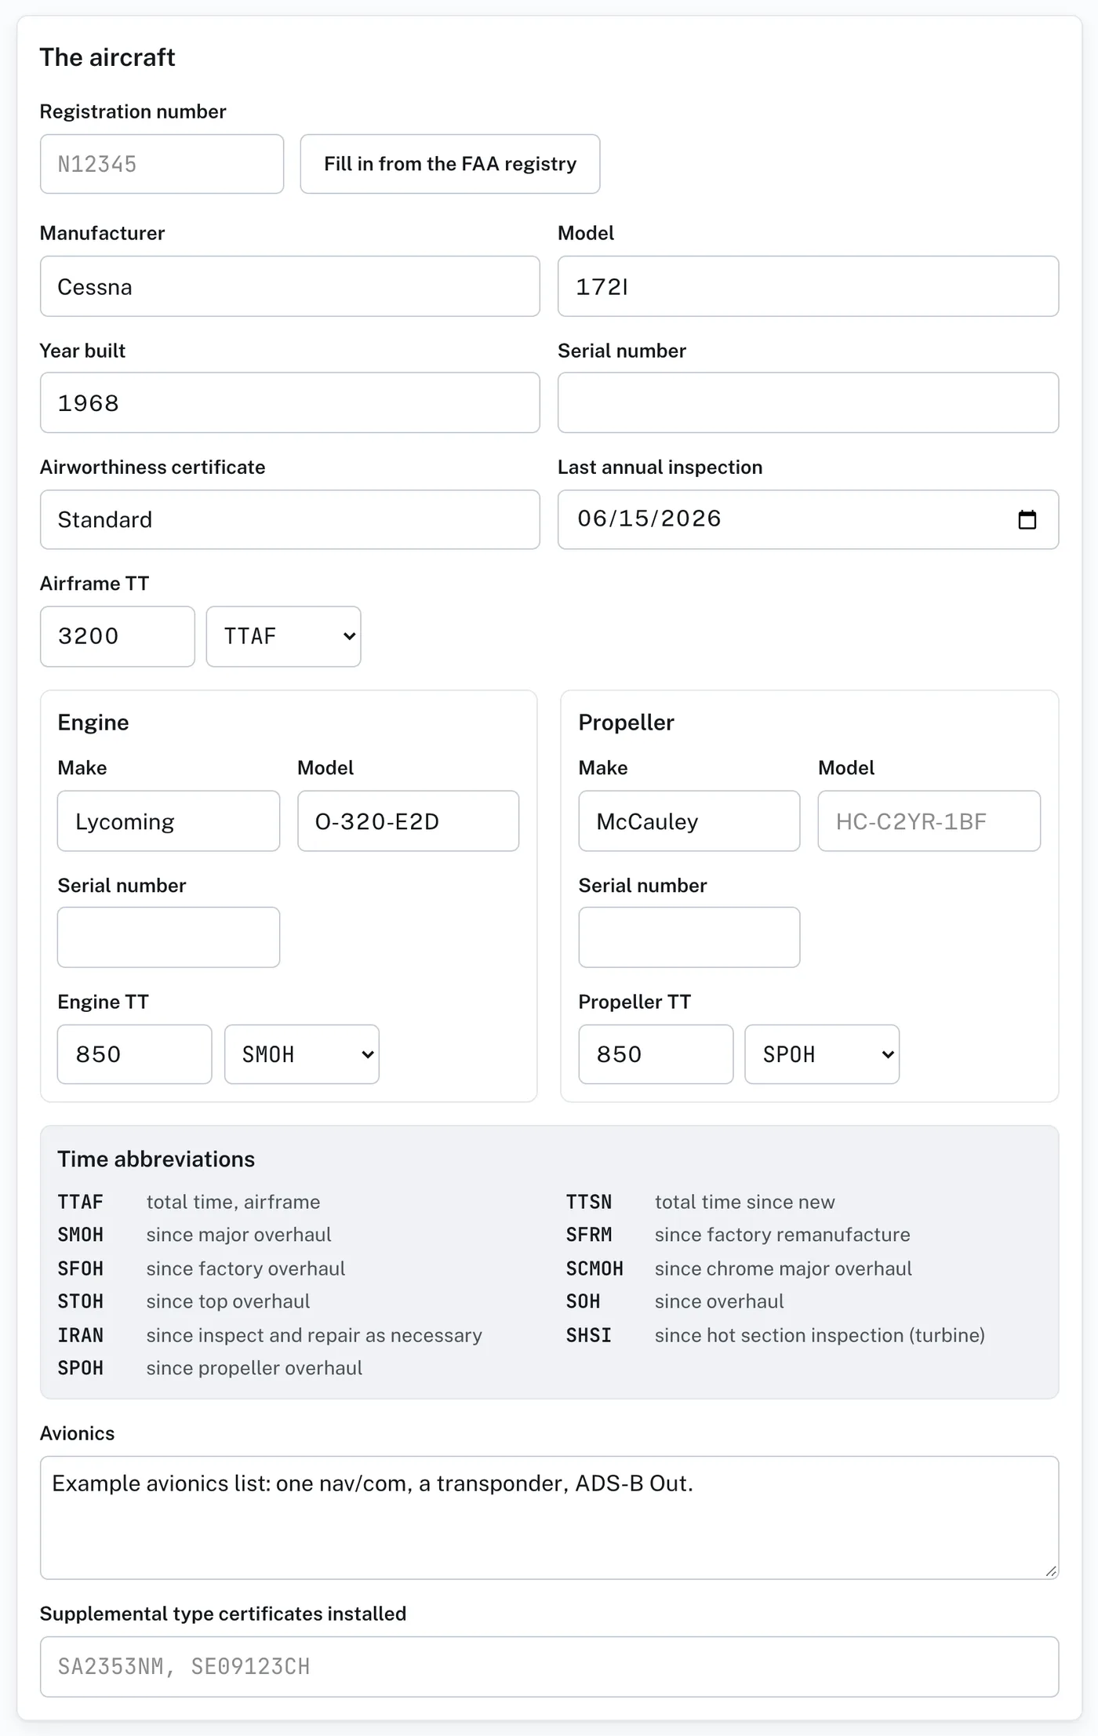1098x1736 pixels.
Task: Click into the Avionics text area
Action: [549, 1518]
